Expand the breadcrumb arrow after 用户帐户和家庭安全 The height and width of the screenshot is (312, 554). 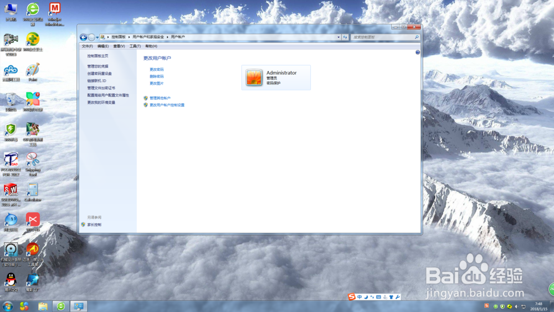(167, 37)
